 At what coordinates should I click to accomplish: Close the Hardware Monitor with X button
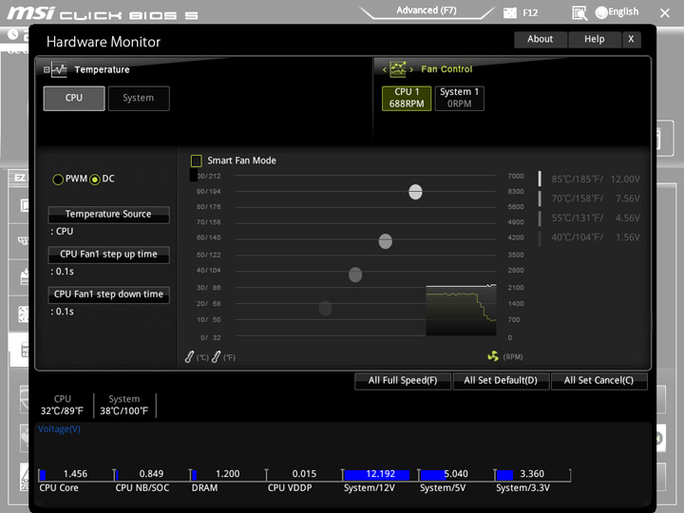(631, 39)
